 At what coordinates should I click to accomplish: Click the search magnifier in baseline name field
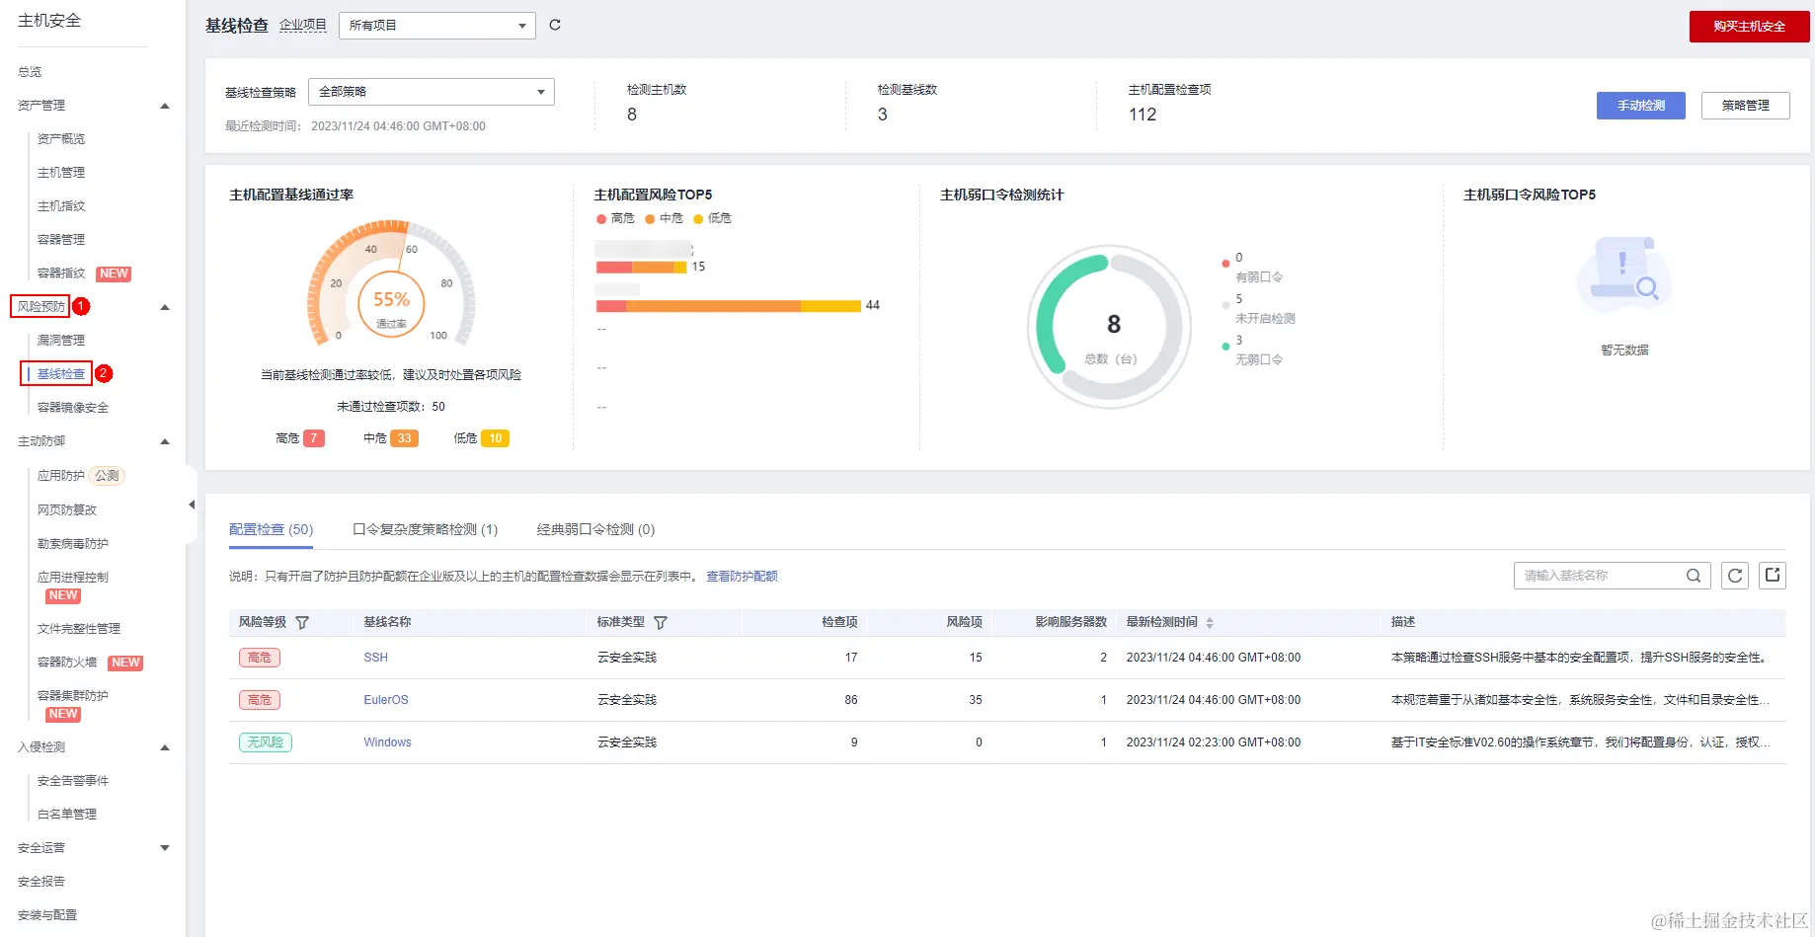point(1694,576)
